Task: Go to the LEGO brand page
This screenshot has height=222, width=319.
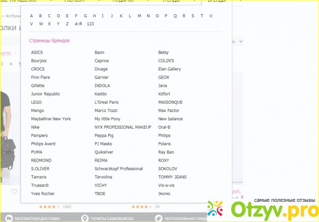Action: 36,102
